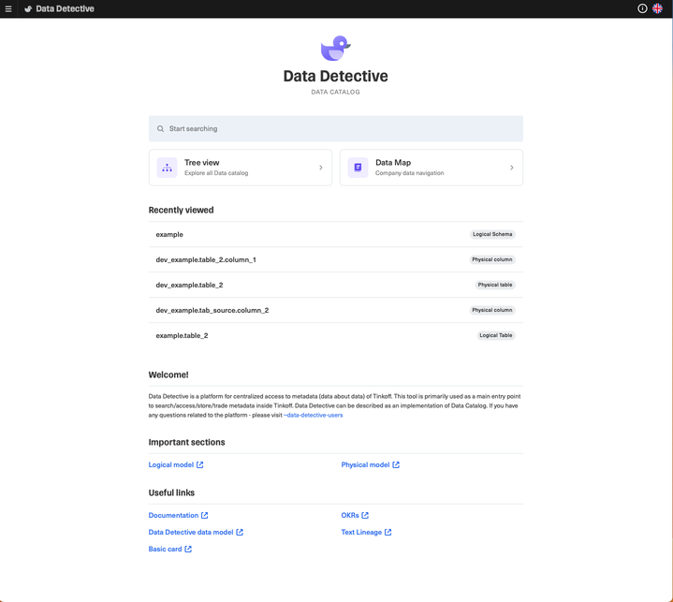673x602 pixels.
Task: Click the Tree view hierarchy icon
Action: [x=167, y=168]
